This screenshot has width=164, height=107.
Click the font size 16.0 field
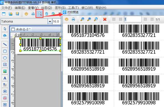[57, 21]
